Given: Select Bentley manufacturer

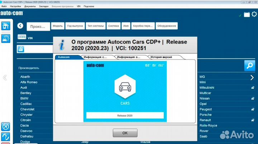Looking at the screenshot, I should pyautogui.click(x=26, y=93).
